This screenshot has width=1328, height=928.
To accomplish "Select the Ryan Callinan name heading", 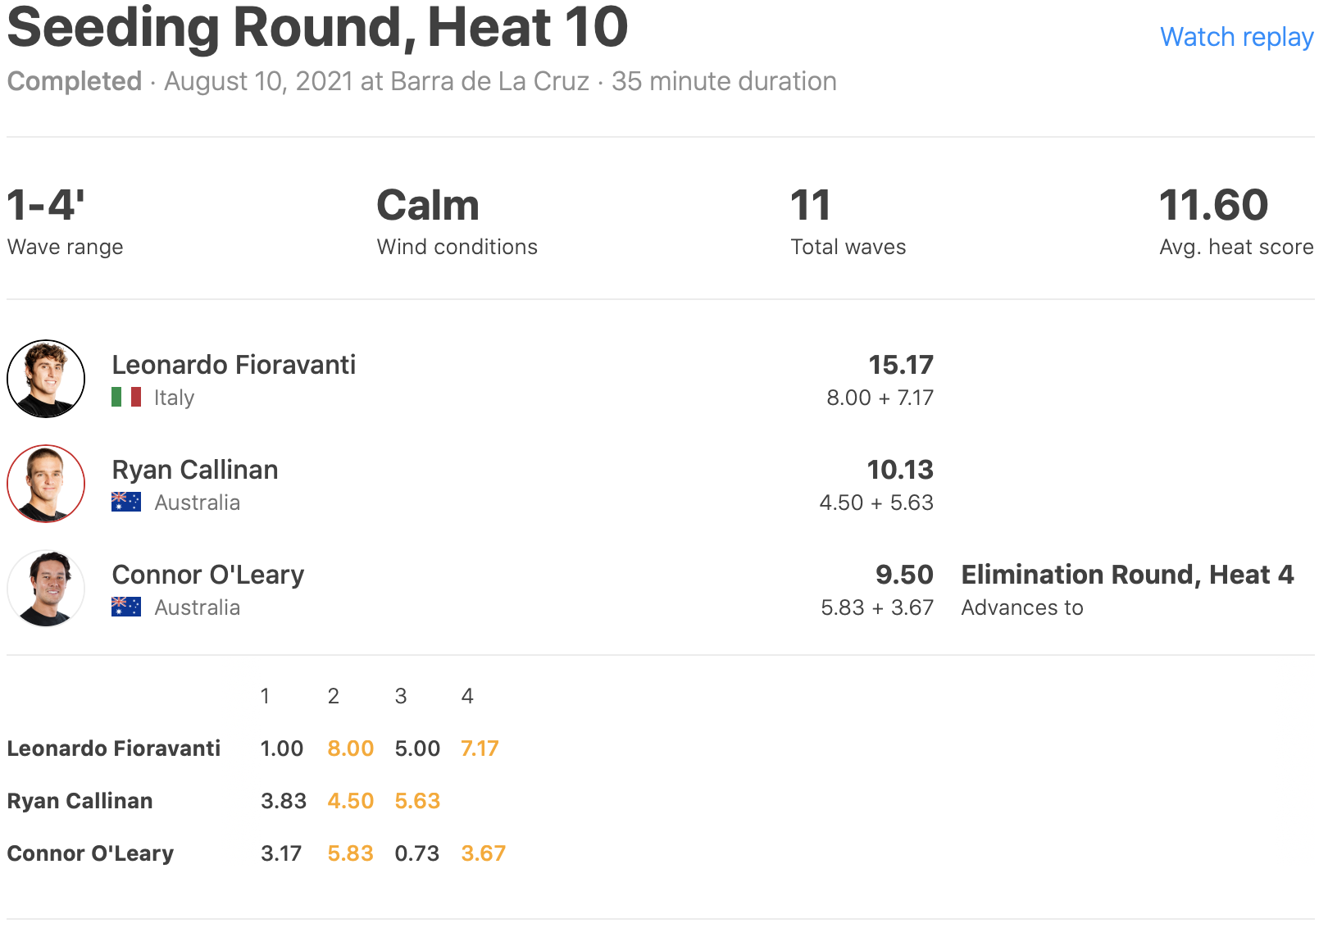I will click(x=195, y=470).
